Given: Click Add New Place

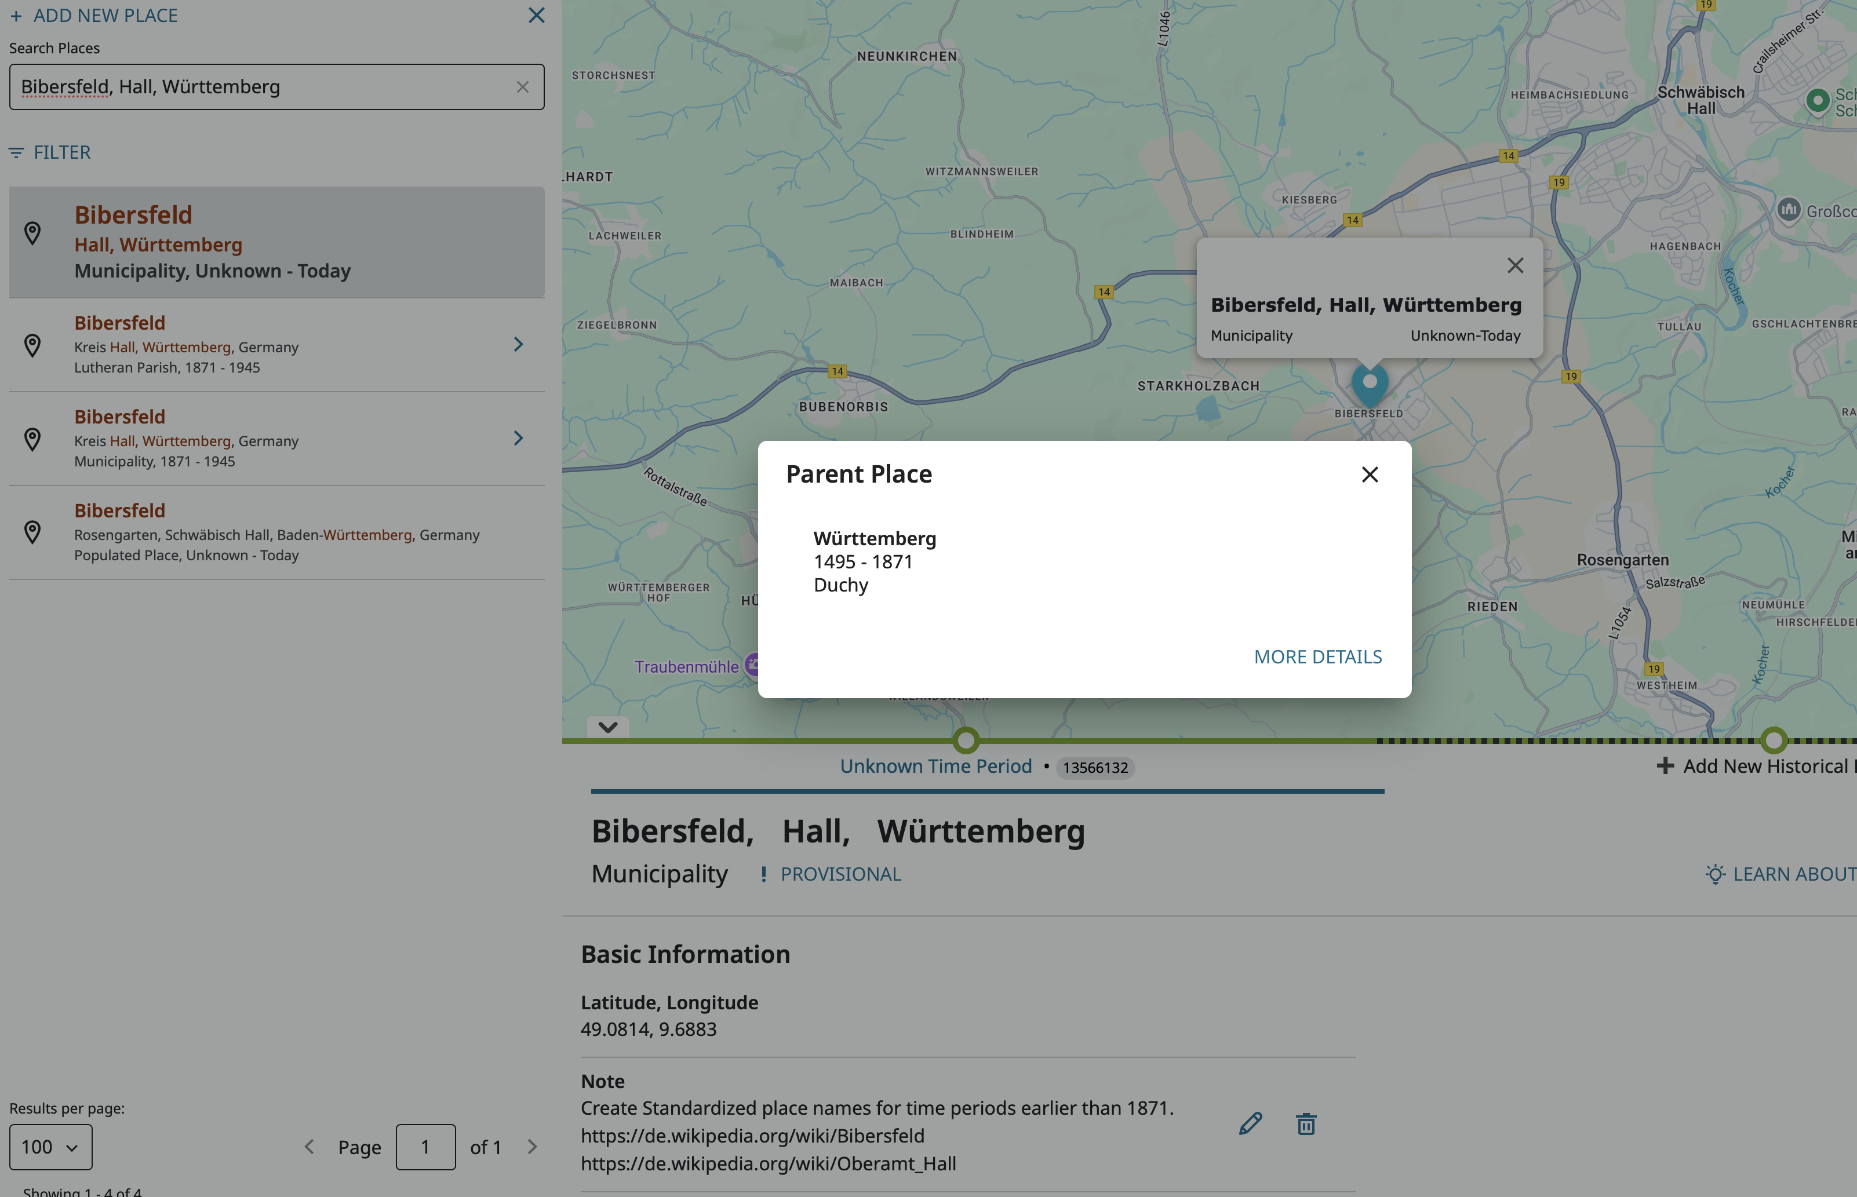Looking at the screenshot, I should click(93, 16).
